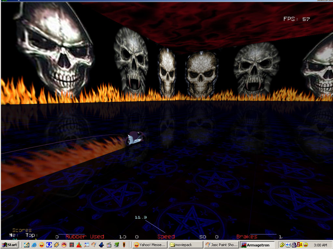
Task: Click the Show Desktop icon in Quick Launch
Action: tap(26, 245)
